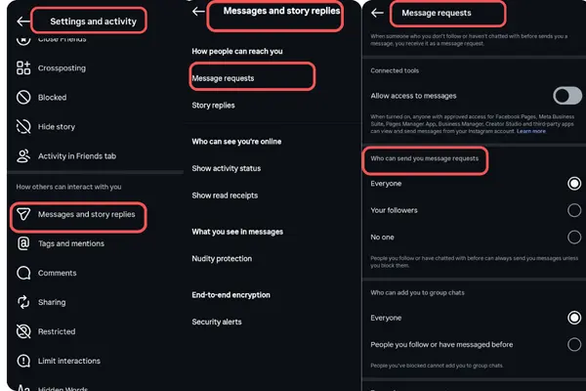
Task: Tap the Limit interactions icon
Action: [23, 361]
